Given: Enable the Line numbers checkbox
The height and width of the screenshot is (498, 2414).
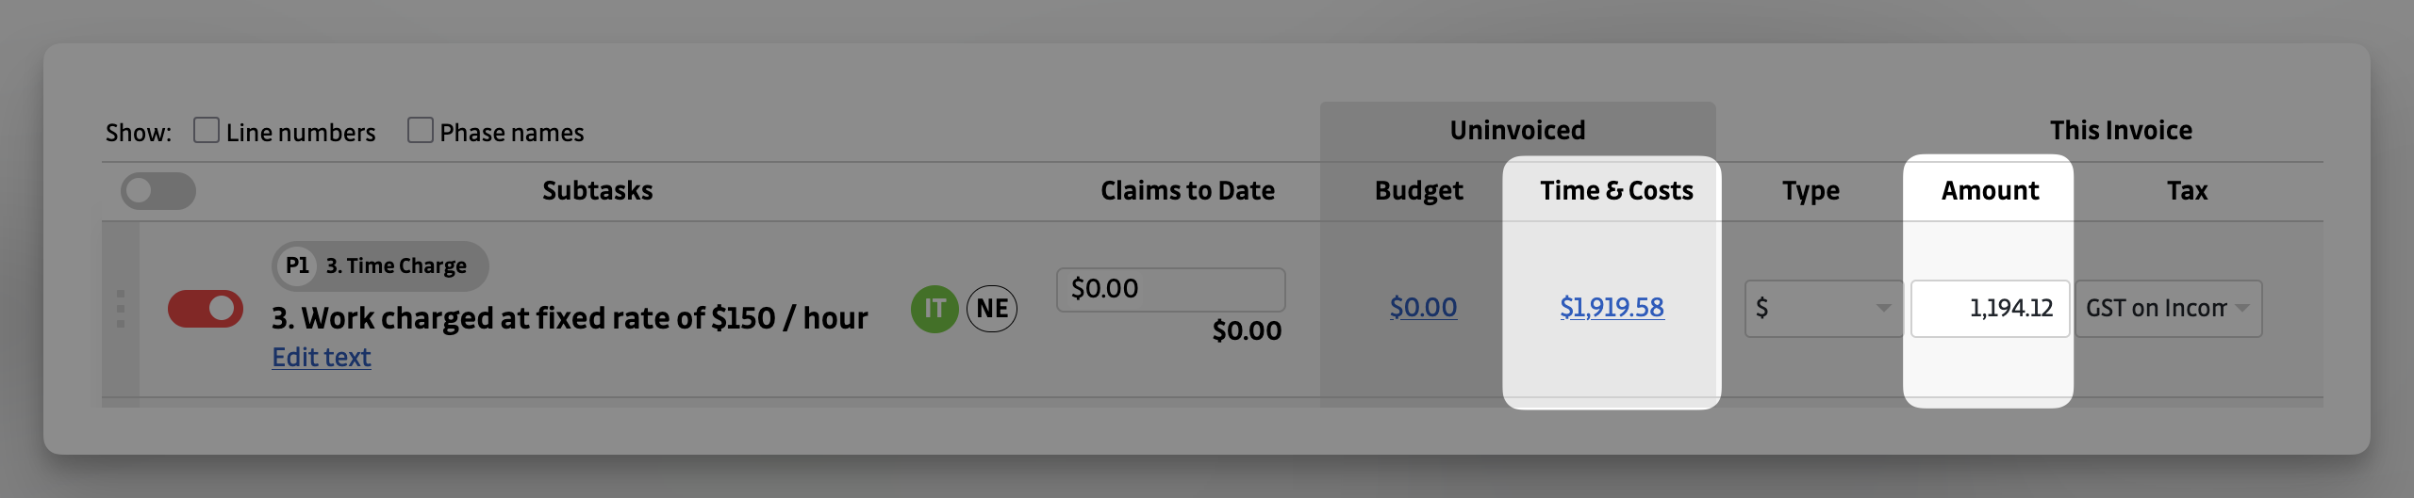Looking at the screenshot, I should pyautogui.click(x=207, y=130).
